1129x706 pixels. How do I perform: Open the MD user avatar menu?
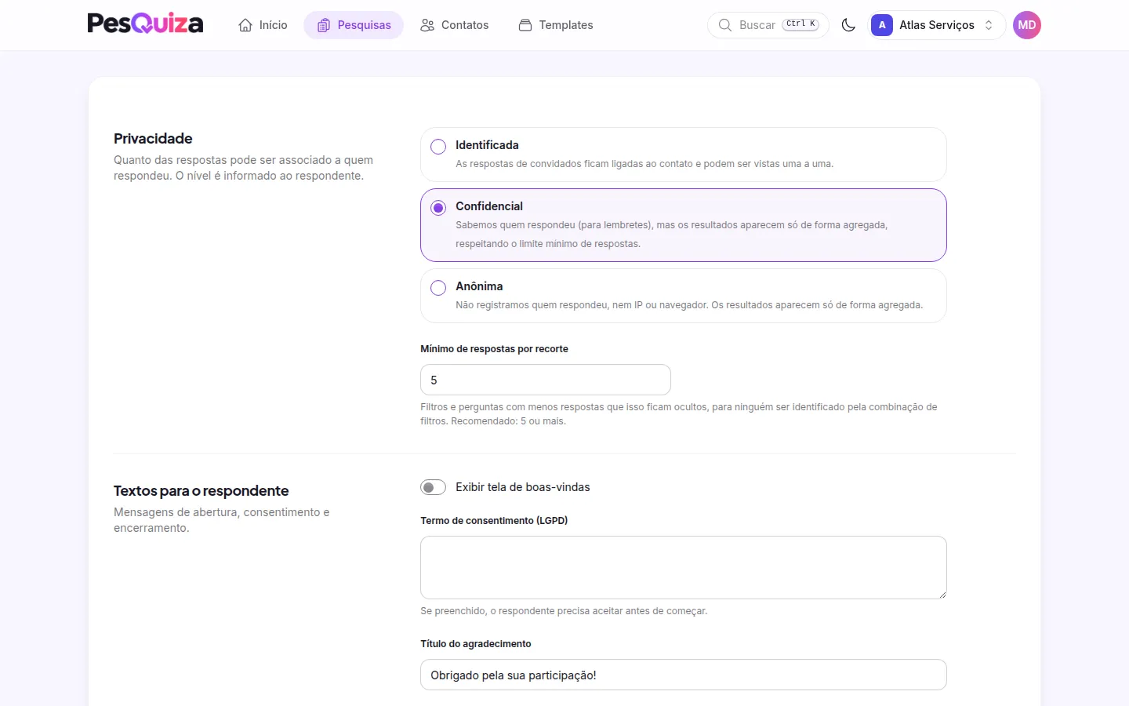click(x=1027, y=25)
